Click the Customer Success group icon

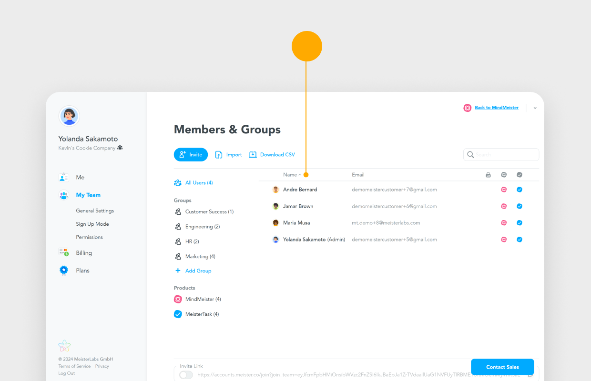[178, 212]
